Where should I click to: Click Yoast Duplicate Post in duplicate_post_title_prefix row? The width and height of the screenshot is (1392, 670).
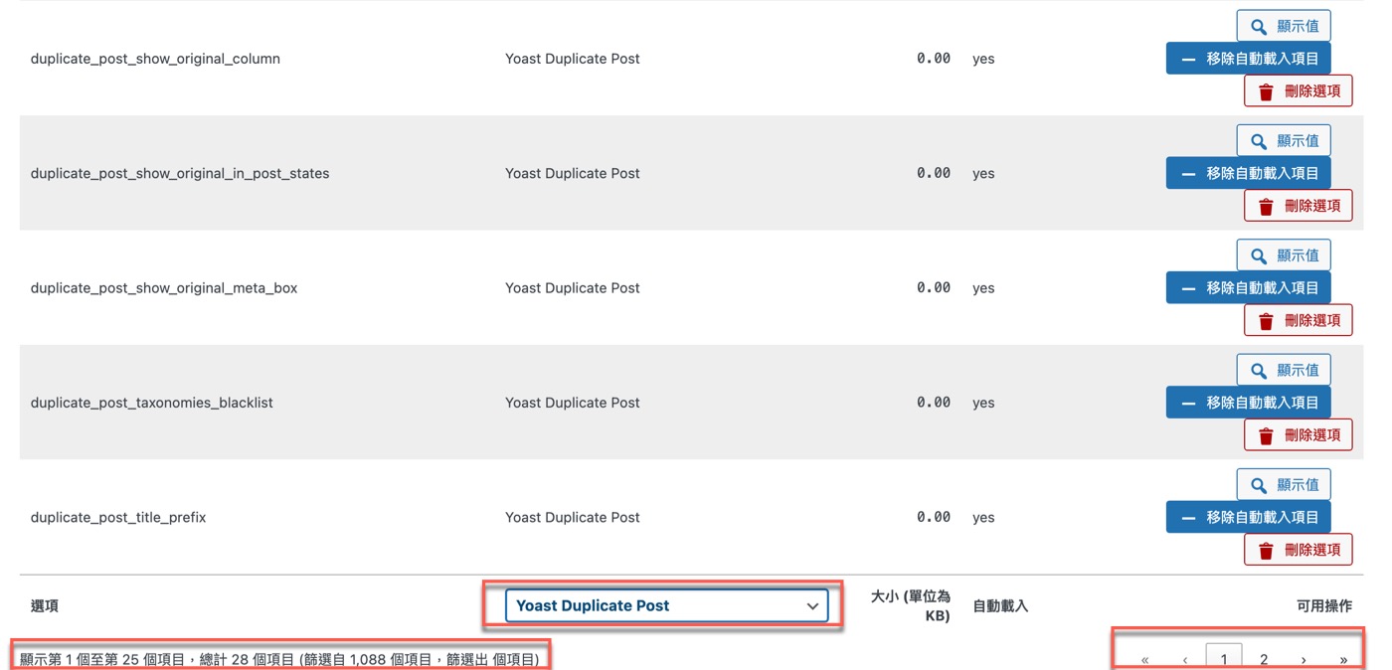573,517
